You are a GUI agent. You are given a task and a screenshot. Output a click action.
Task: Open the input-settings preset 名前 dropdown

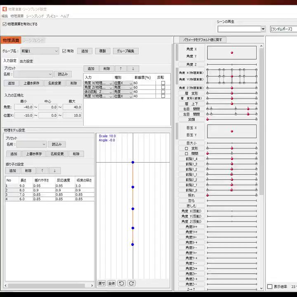(33, 74)
